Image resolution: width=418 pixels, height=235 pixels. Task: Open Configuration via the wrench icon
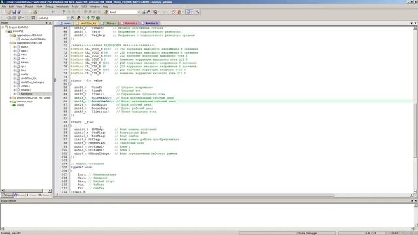[x=197, y=12]
